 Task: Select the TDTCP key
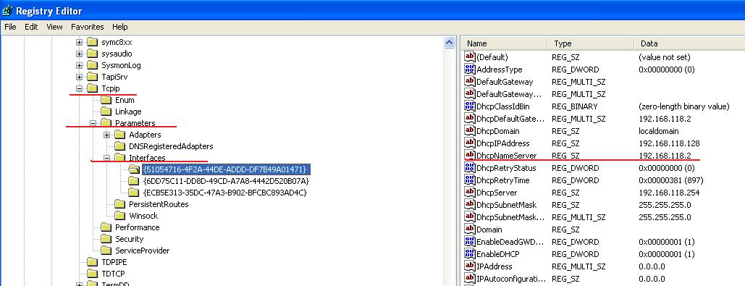(114, 274)
